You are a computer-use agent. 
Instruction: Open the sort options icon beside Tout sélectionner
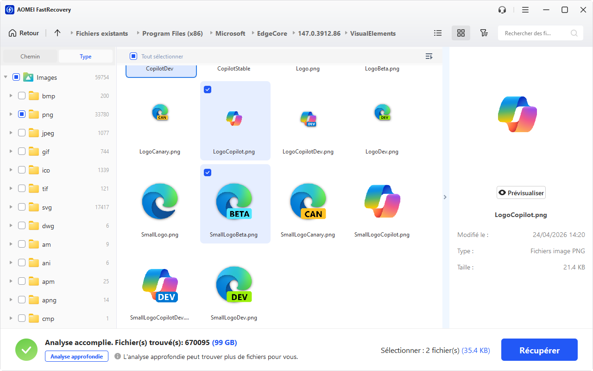[429, 57]
